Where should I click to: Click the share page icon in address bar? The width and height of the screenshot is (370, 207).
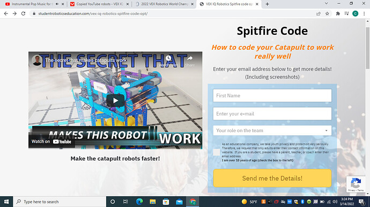point(319,14)
